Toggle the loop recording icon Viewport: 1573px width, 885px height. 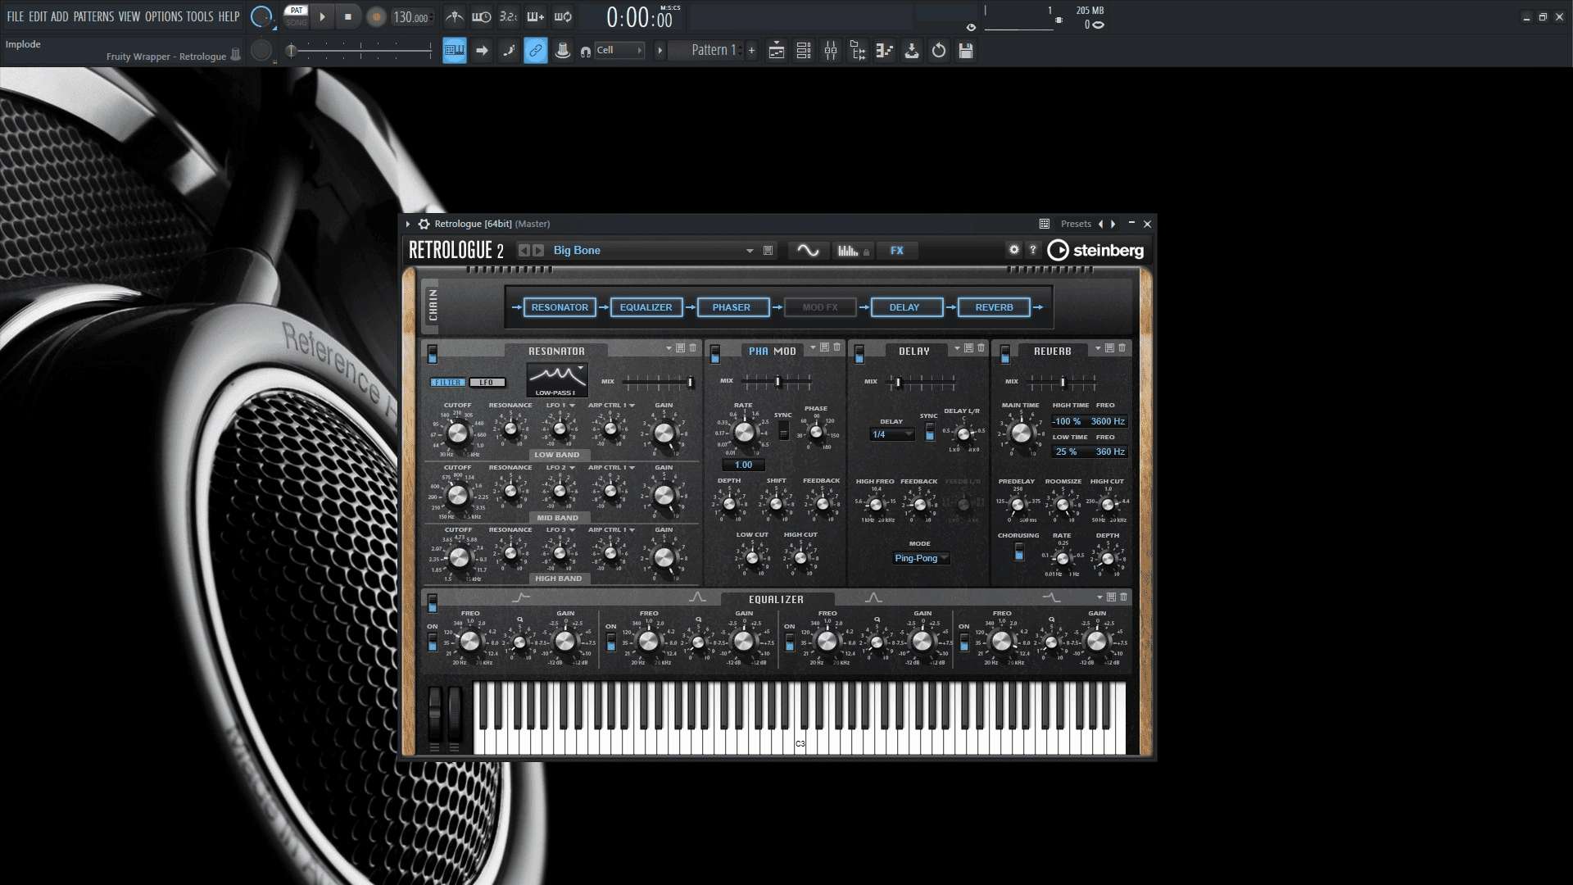tap(563, 16)
